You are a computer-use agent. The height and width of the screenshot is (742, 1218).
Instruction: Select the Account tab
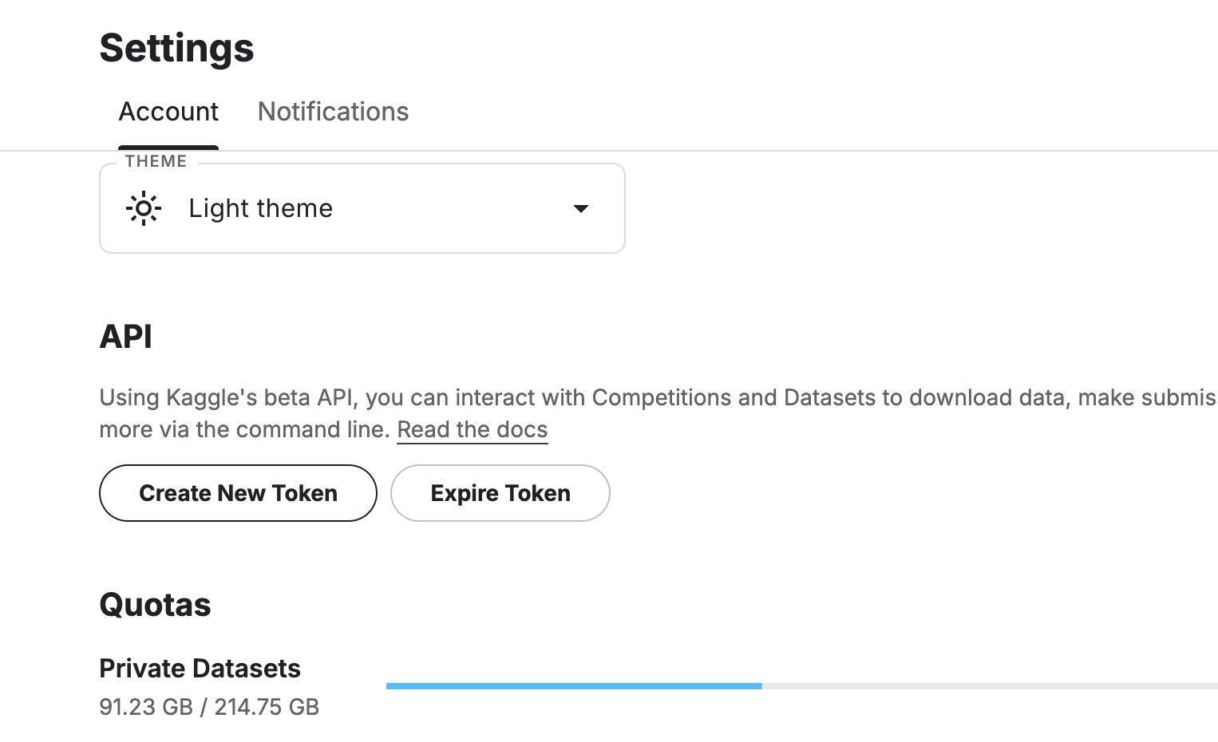click(168, 112)
